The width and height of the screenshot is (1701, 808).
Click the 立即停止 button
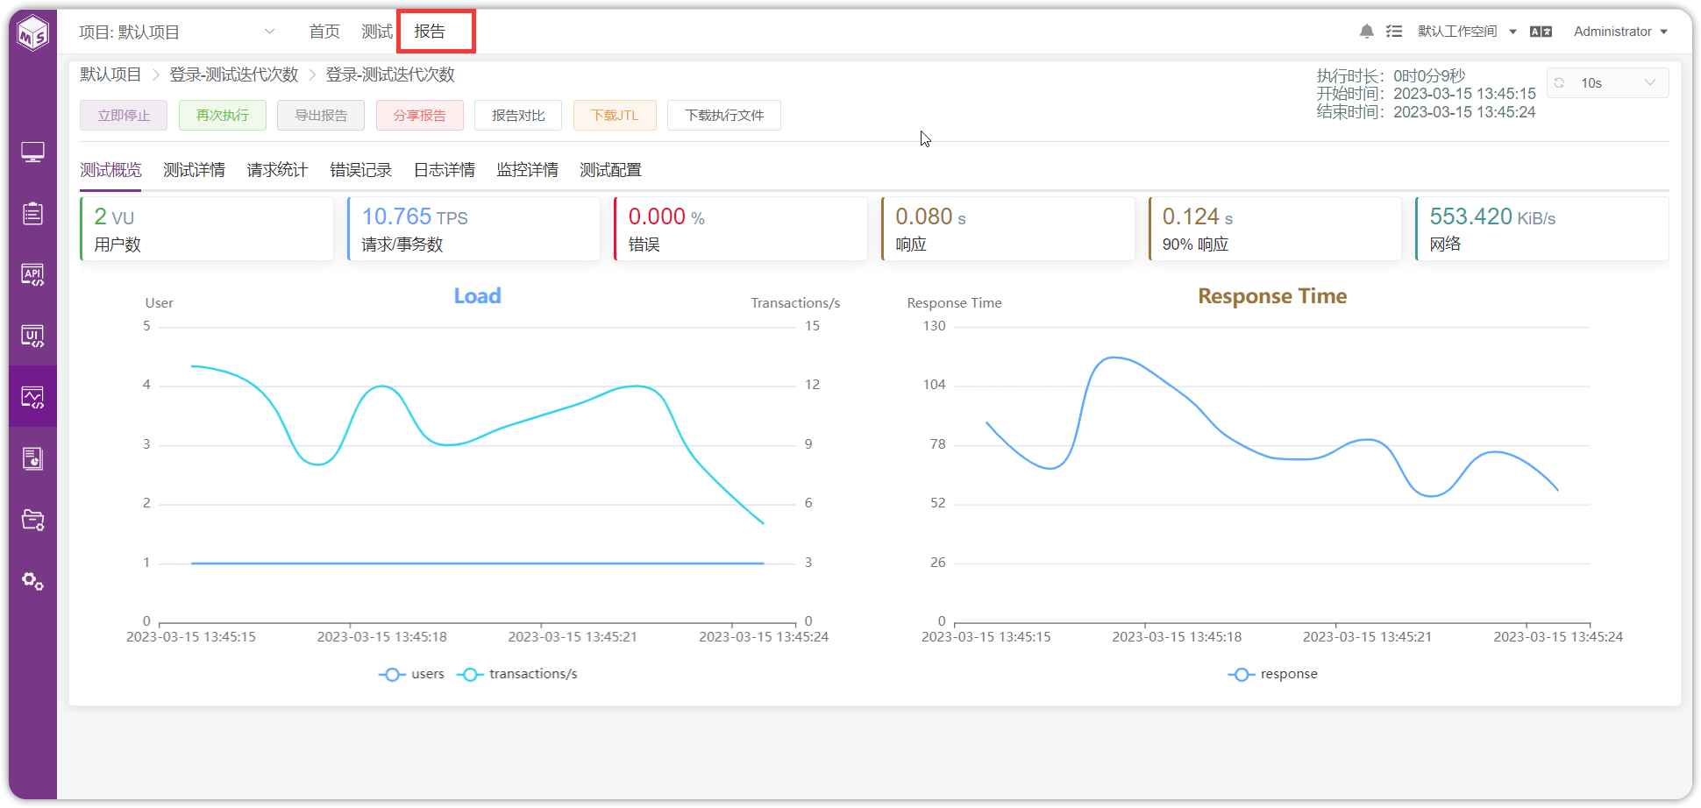124,116
